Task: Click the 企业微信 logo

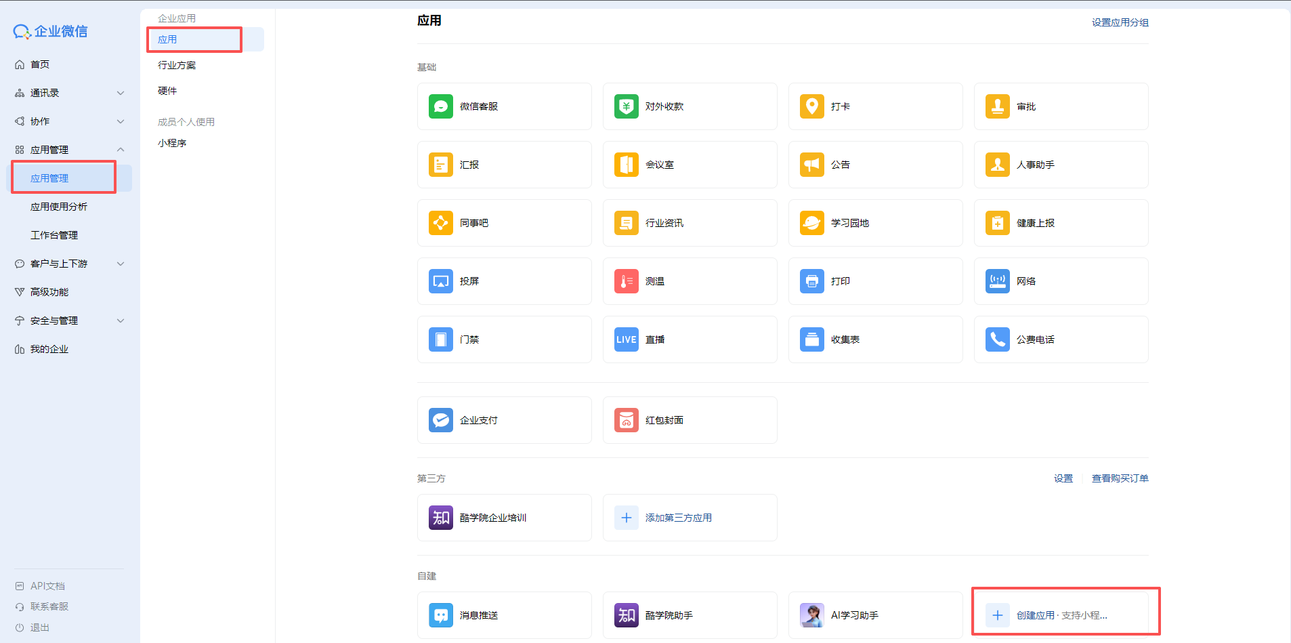Action: 50,31
